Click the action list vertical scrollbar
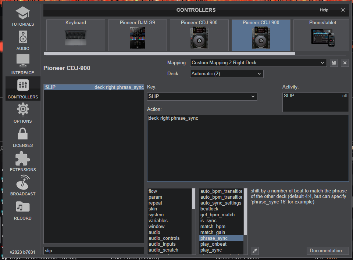353x260 pixels. point(246,212)
